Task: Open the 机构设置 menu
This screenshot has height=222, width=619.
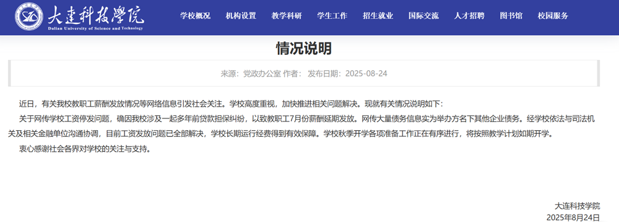Action: click(x=241, y=16)
